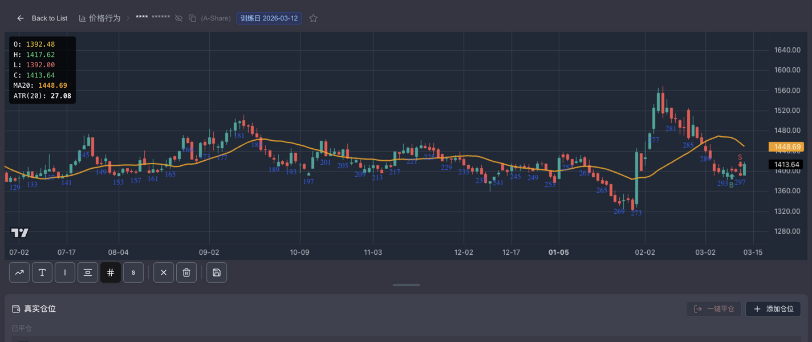This screenshot has height=342, width=812.
Task: Click the 09-02 date axis label
Action: [209, 252]
